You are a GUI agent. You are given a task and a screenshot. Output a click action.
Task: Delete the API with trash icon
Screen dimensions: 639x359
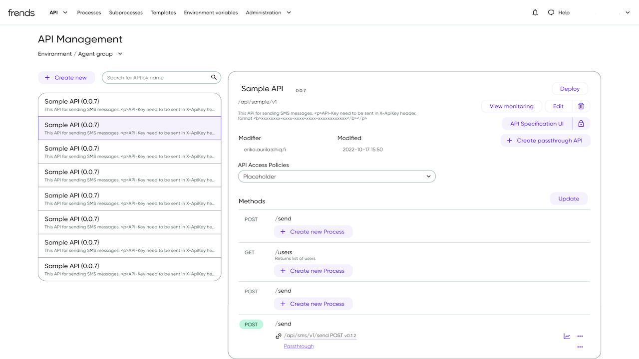581,106
